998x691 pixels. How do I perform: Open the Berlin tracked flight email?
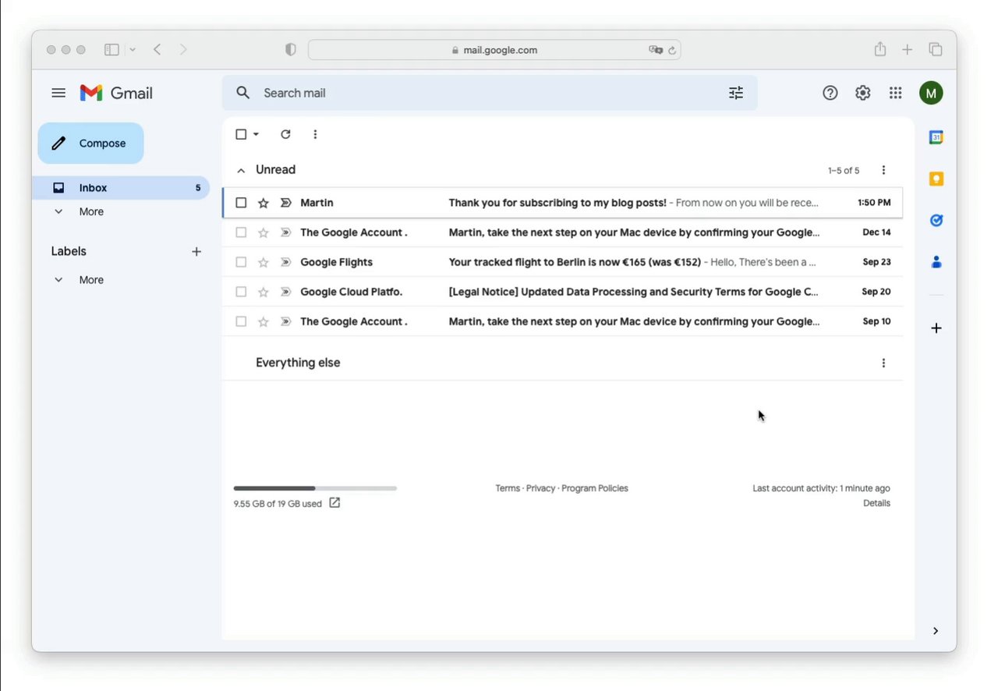pos(562,262)
